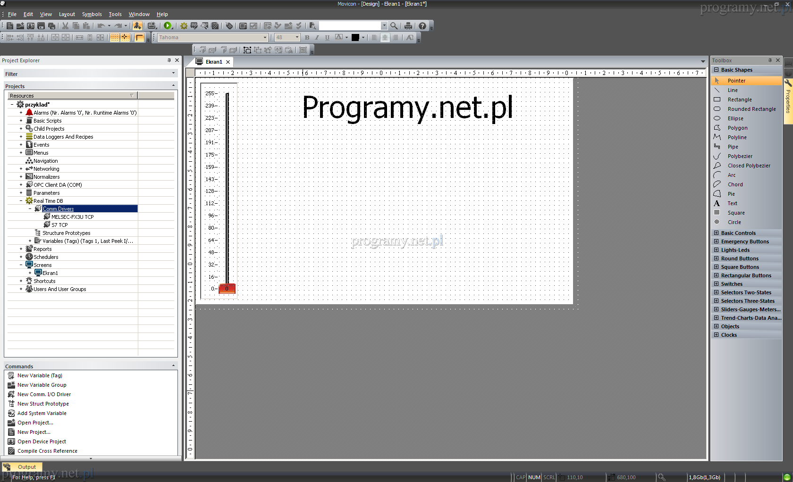The height and width of the screenshot is (482, 793).
Task: Click the green Run project button
Action: [x=168, y=26]
